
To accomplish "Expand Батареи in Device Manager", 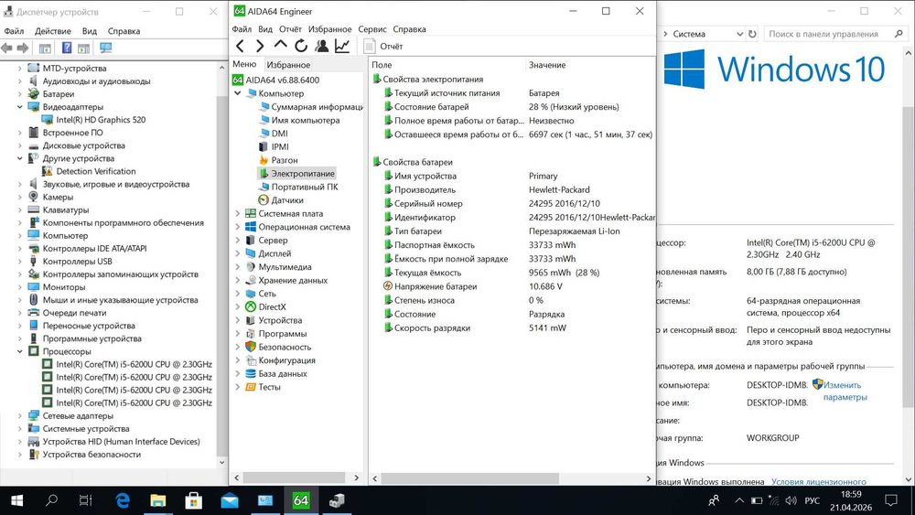I will pyautogui.click(x=20, y=94).
